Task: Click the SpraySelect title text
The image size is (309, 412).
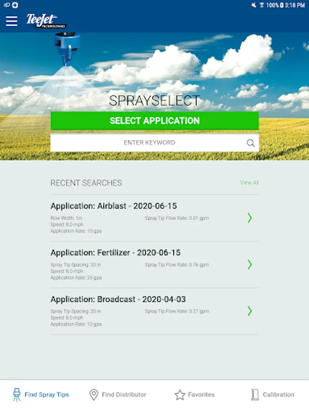Action: point(155,101)
